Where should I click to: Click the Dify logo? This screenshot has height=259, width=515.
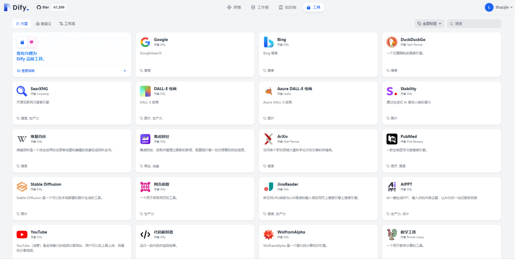(x=16, y=7)
